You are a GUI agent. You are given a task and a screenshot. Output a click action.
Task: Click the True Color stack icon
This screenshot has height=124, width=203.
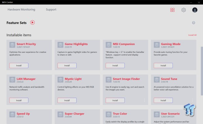[108, 114]
